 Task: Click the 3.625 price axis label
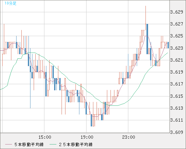click(x=177, y=36)
